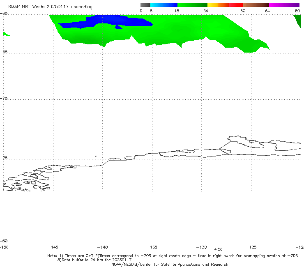
Task: Click the color bar label '64'
Action: (267, 11)
